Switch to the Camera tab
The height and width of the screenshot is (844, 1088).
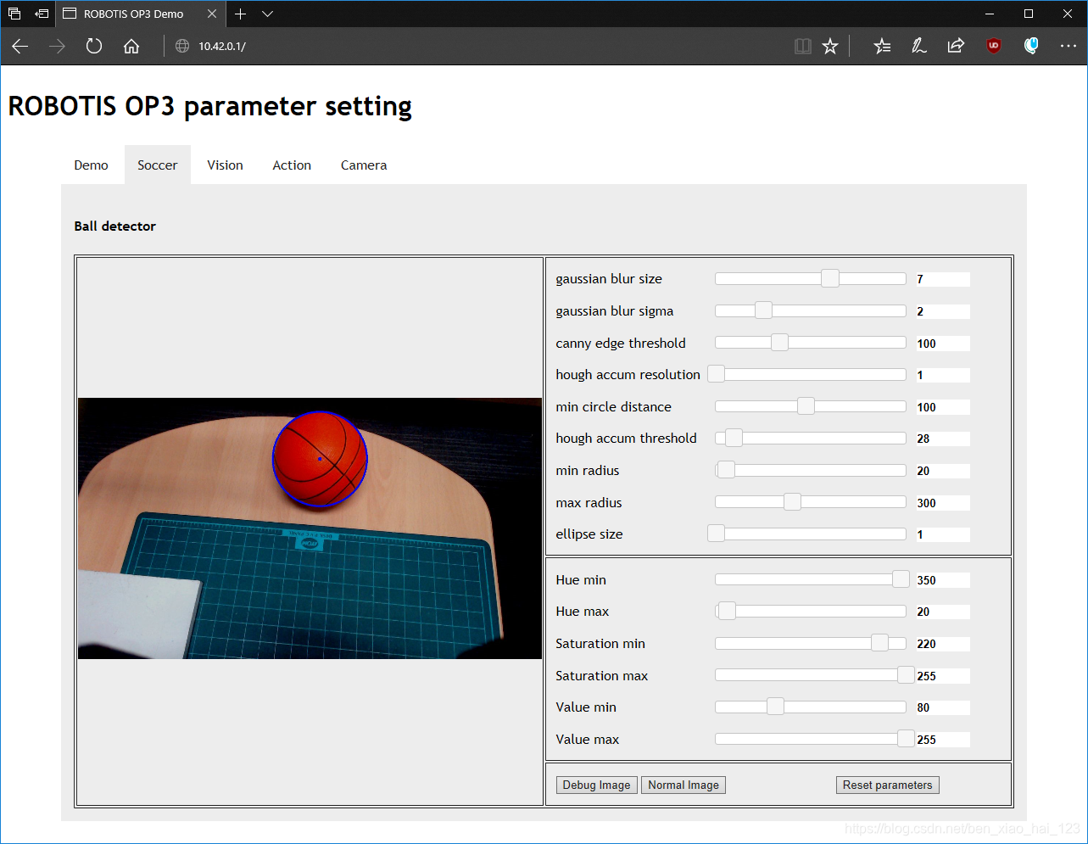(364, 165)
